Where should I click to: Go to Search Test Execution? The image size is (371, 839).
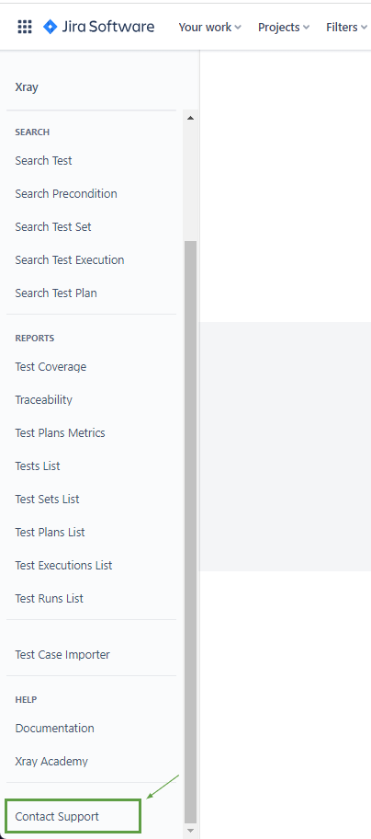(70, 260)
